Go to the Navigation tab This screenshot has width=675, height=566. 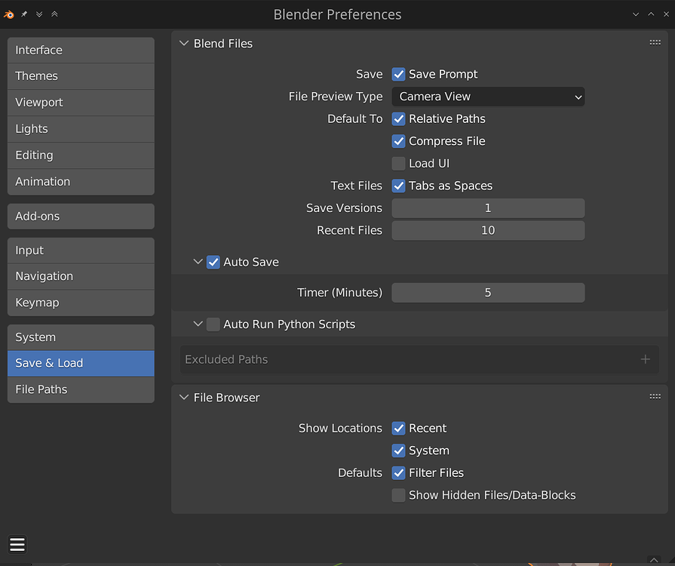point(81,276)
